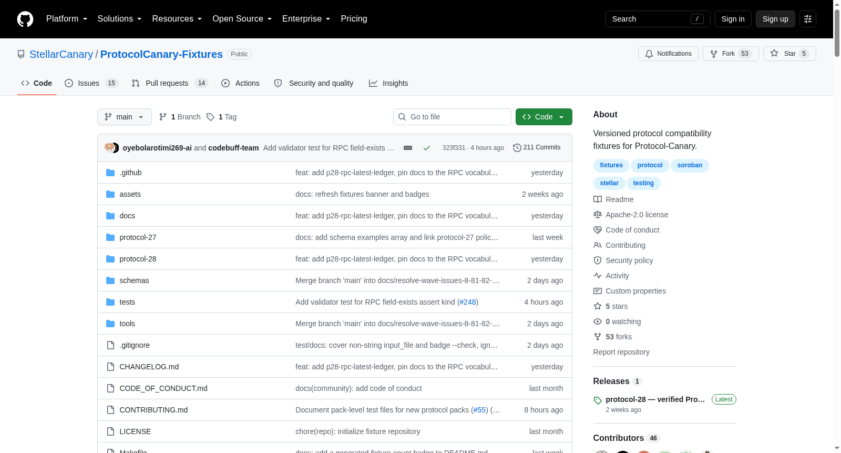Expand the commit message ellipsis icon
The width and height of the screenshot is (841, 453).
coord(408,148)
